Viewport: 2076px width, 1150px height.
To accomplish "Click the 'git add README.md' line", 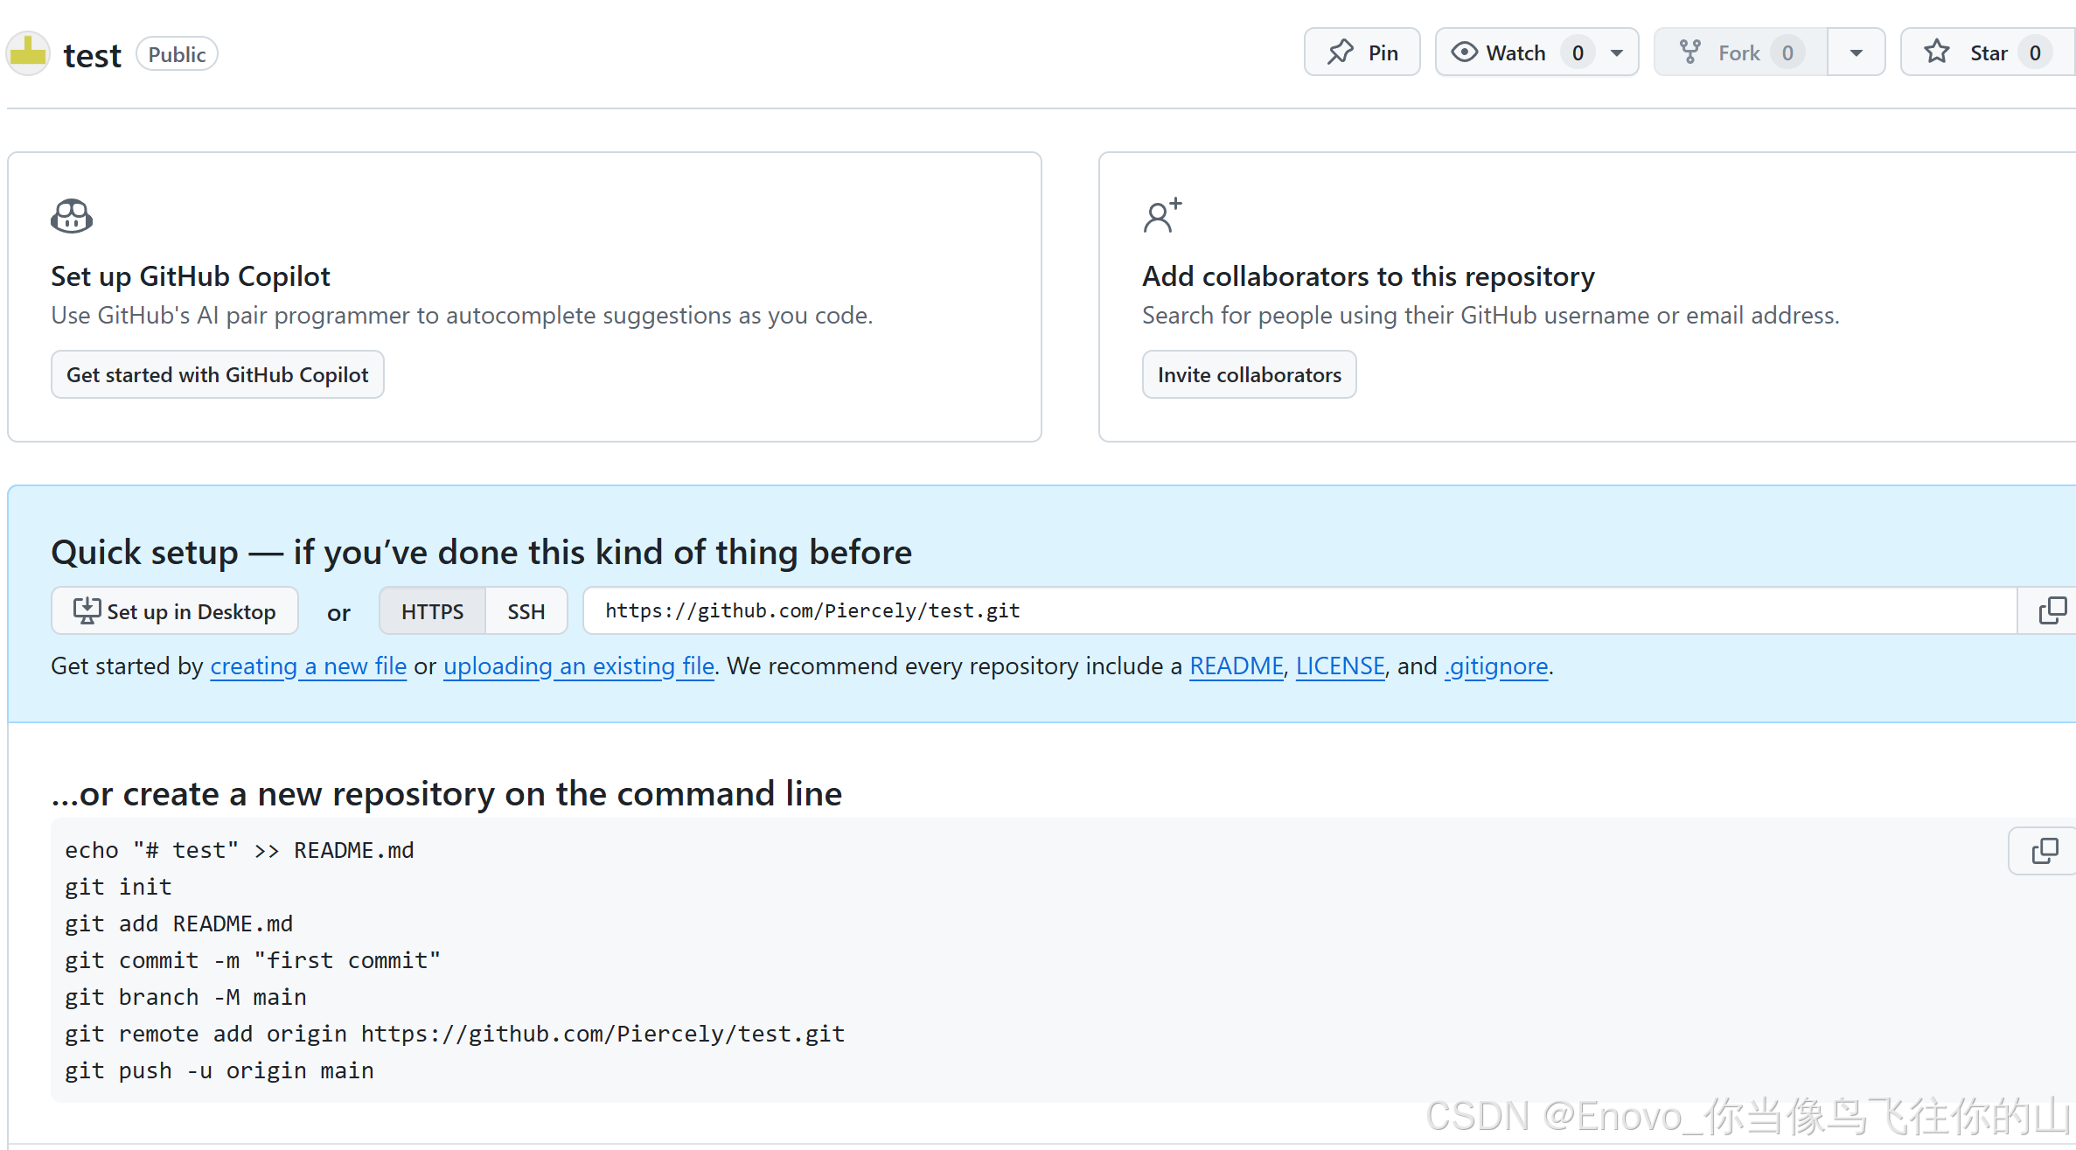I will (x=178, y=923).
